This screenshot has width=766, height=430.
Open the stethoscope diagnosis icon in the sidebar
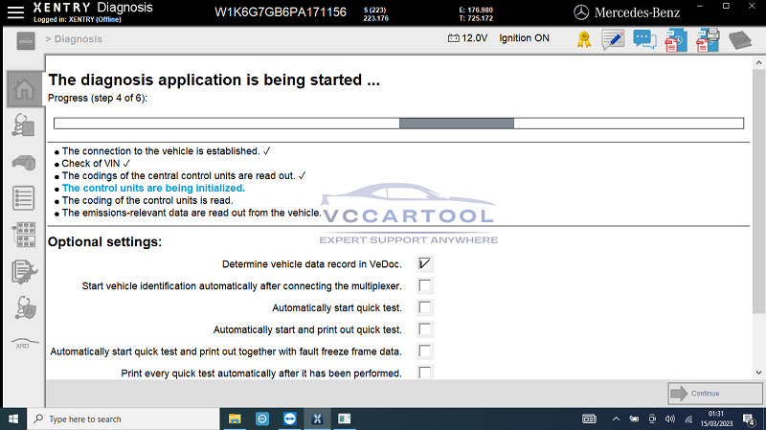[x=24, y=125]
